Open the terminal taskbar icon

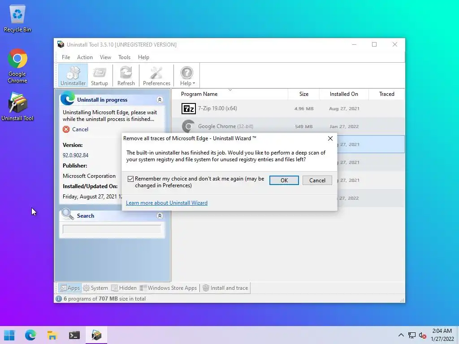coord(74,335)
